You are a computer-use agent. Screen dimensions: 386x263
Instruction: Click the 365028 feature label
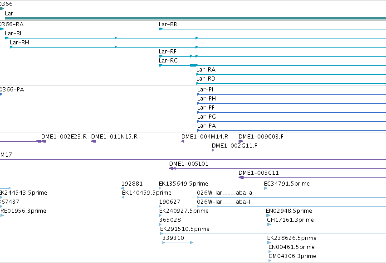pyautogui.click(x=170, y=220)
